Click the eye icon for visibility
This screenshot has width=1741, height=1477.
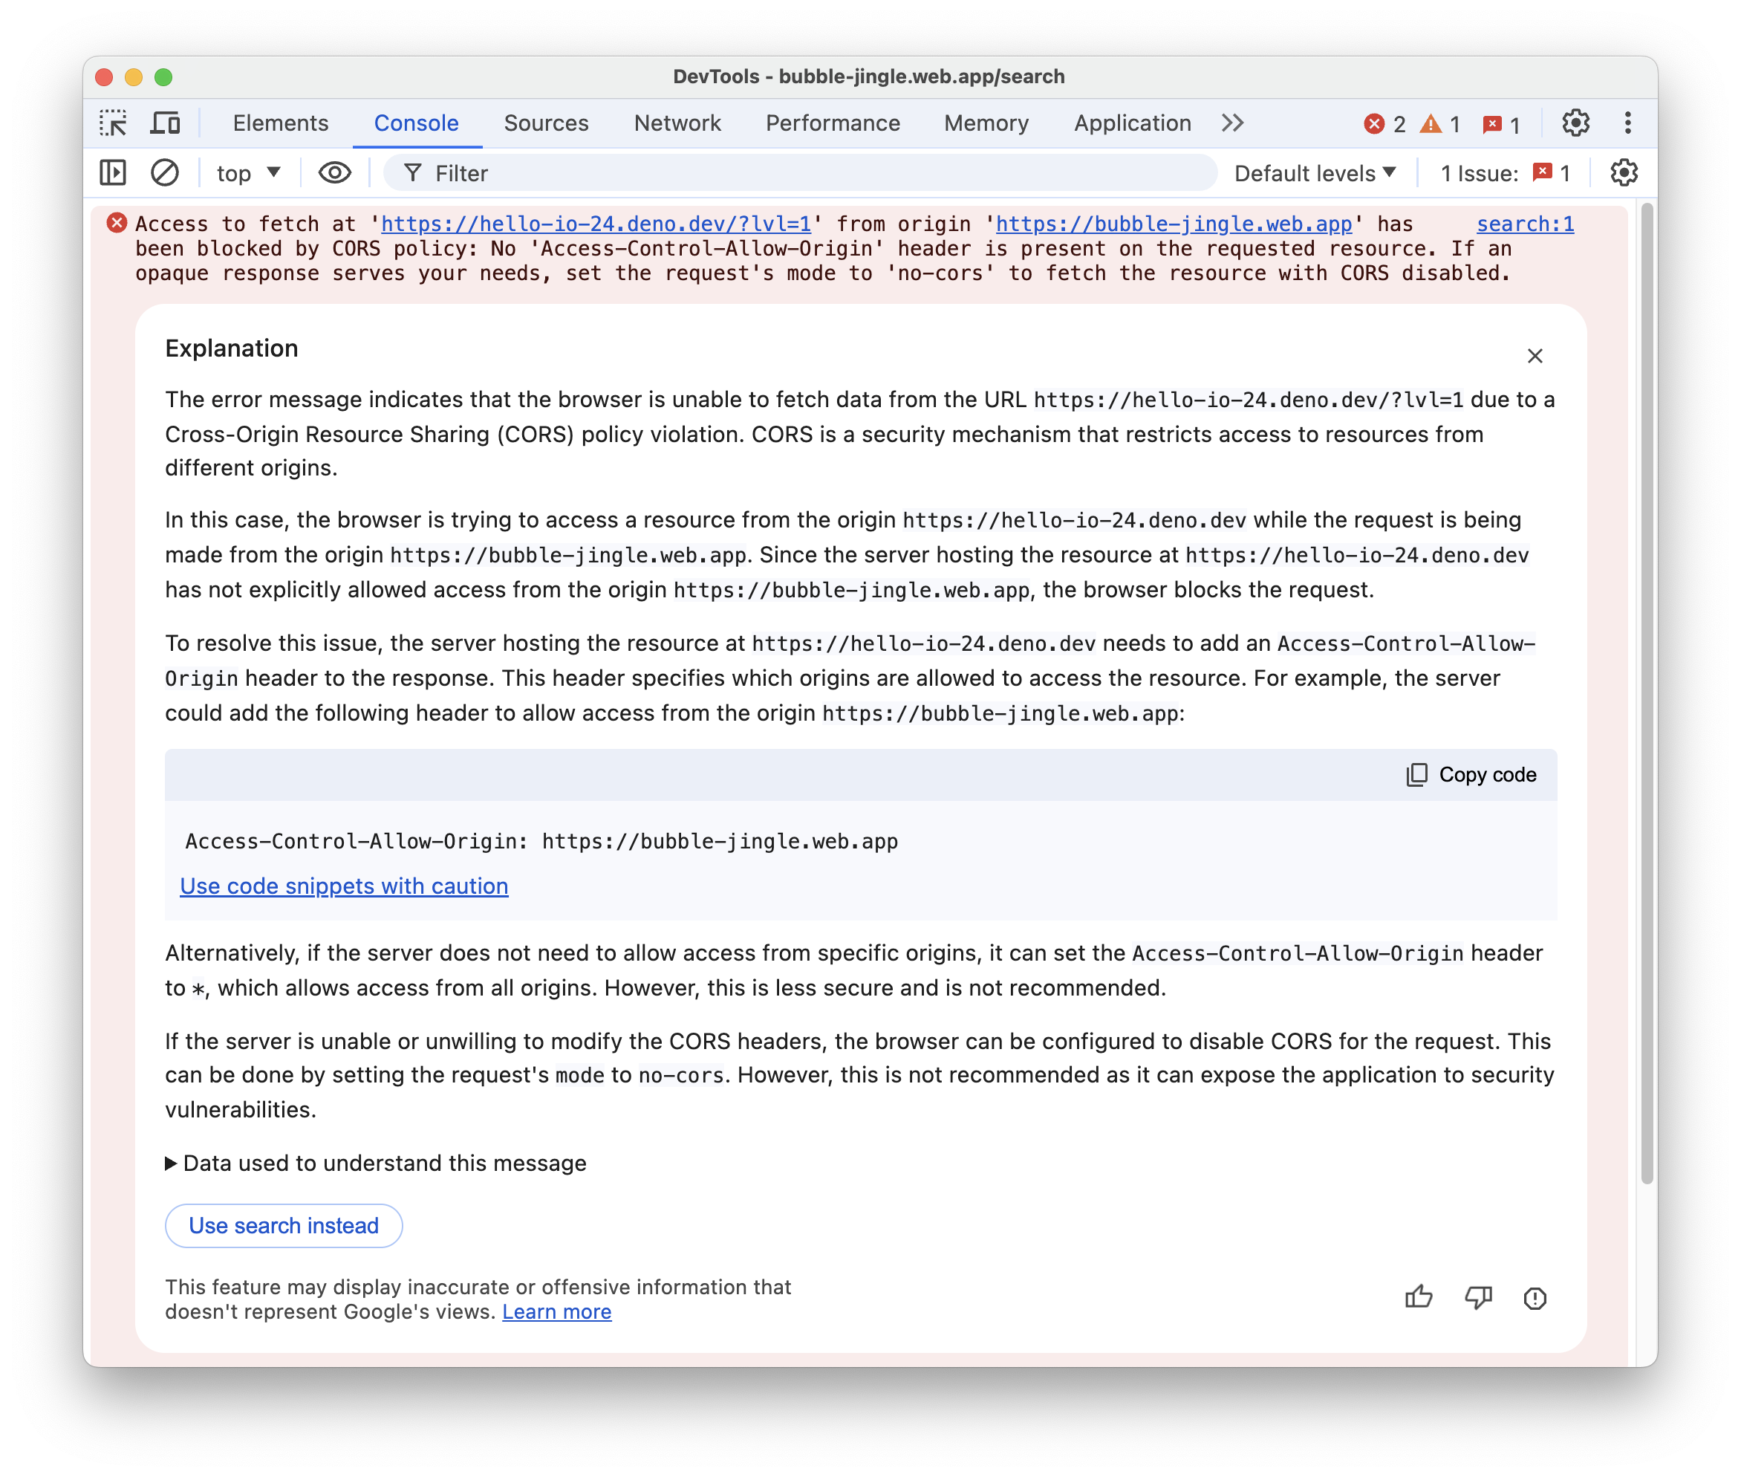(333, 175)
